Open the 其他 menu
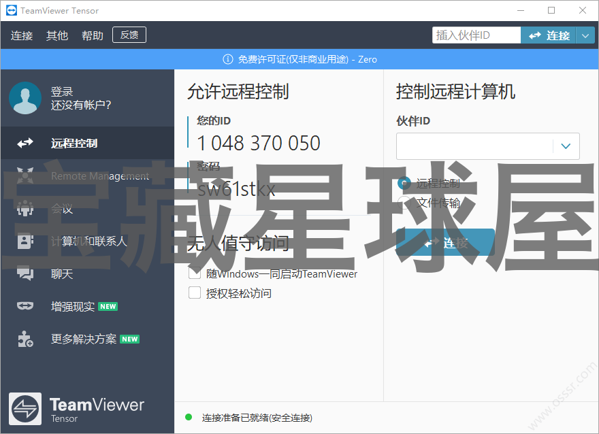The height and width of the screenshot is (434, 599). [x=57, y=35]
